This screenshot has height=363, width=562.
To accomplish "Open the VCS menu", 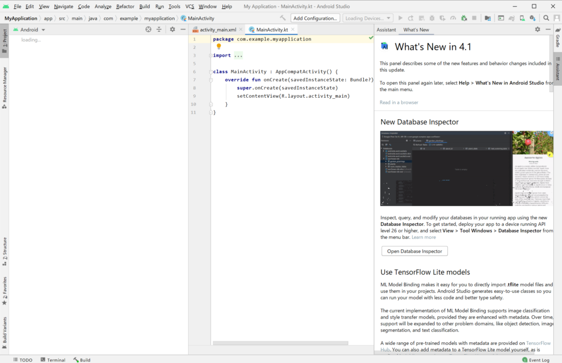I will (x=189, y=7).
